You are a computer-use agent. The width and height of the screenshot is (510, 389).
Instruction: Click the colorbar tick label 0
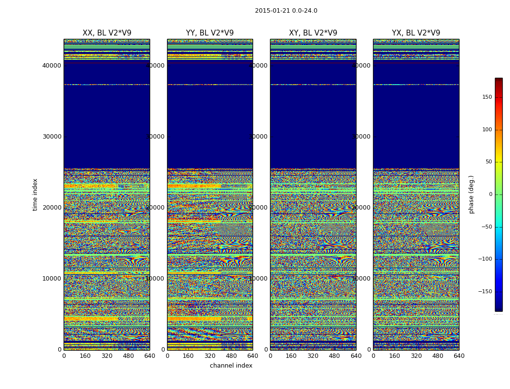pyautogui.click(x=490, y=194)
